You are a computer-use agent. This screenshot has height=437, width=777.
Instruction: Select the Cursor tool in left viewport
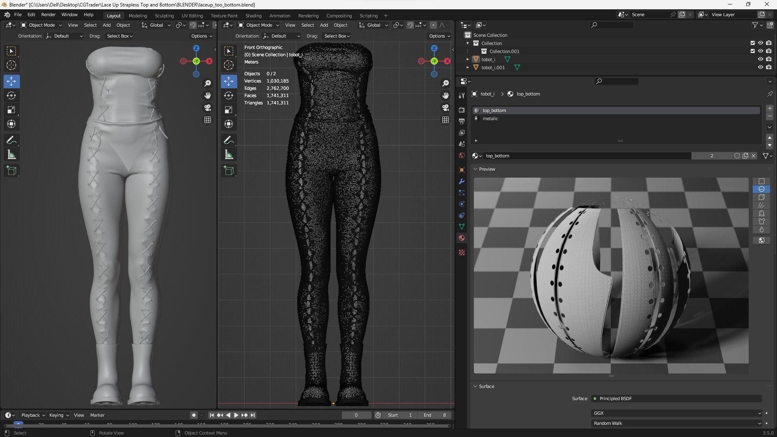point(11,65)
